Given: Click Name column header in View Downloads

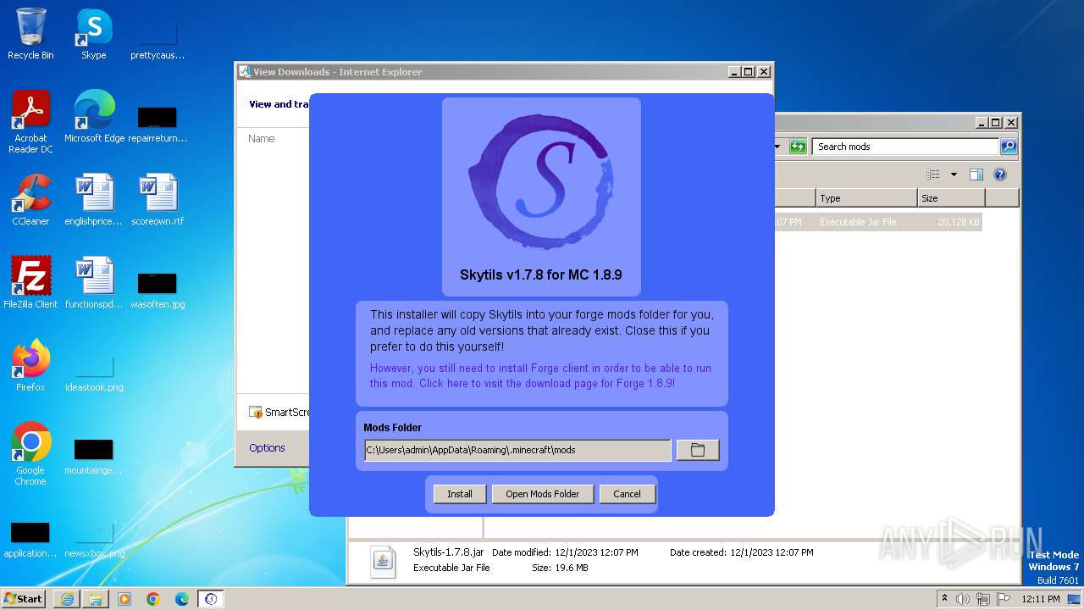Looking at the screenshot, I should click(x=262, y=138).
